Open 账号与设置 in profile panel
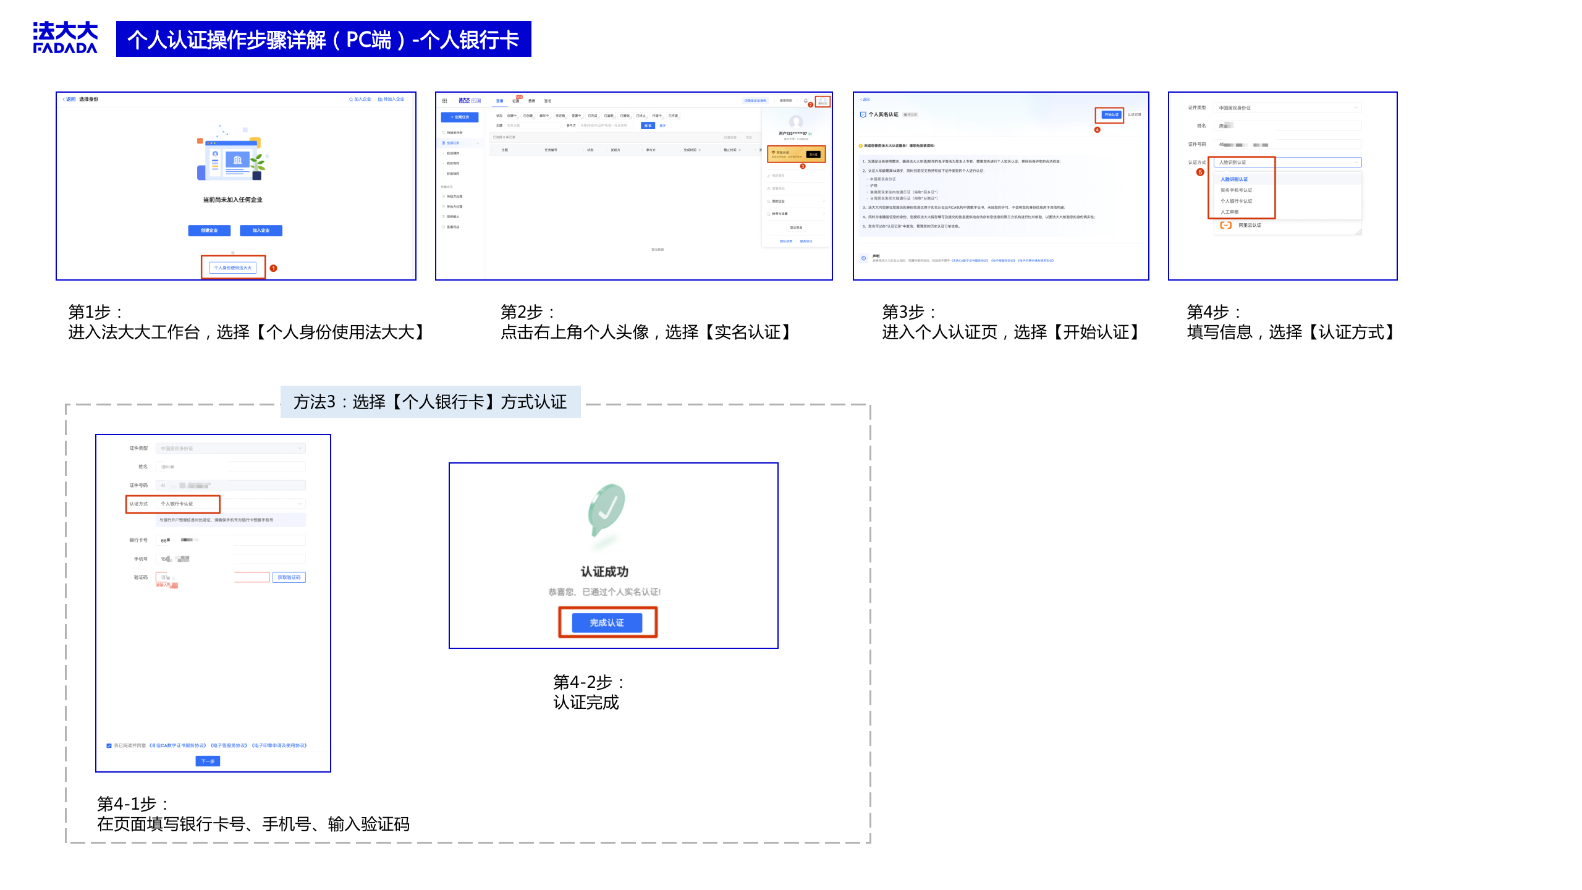The width and height of the screenshot is (1582, 890). tap(795, 214)
